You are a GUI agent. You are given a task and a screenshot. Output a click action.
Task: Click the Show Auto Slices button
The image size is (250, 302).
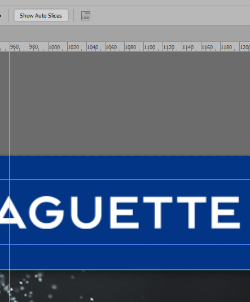pos(41,15)
